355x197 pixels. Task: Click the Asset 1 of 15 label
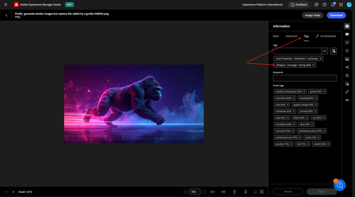(x=25, y=192)
